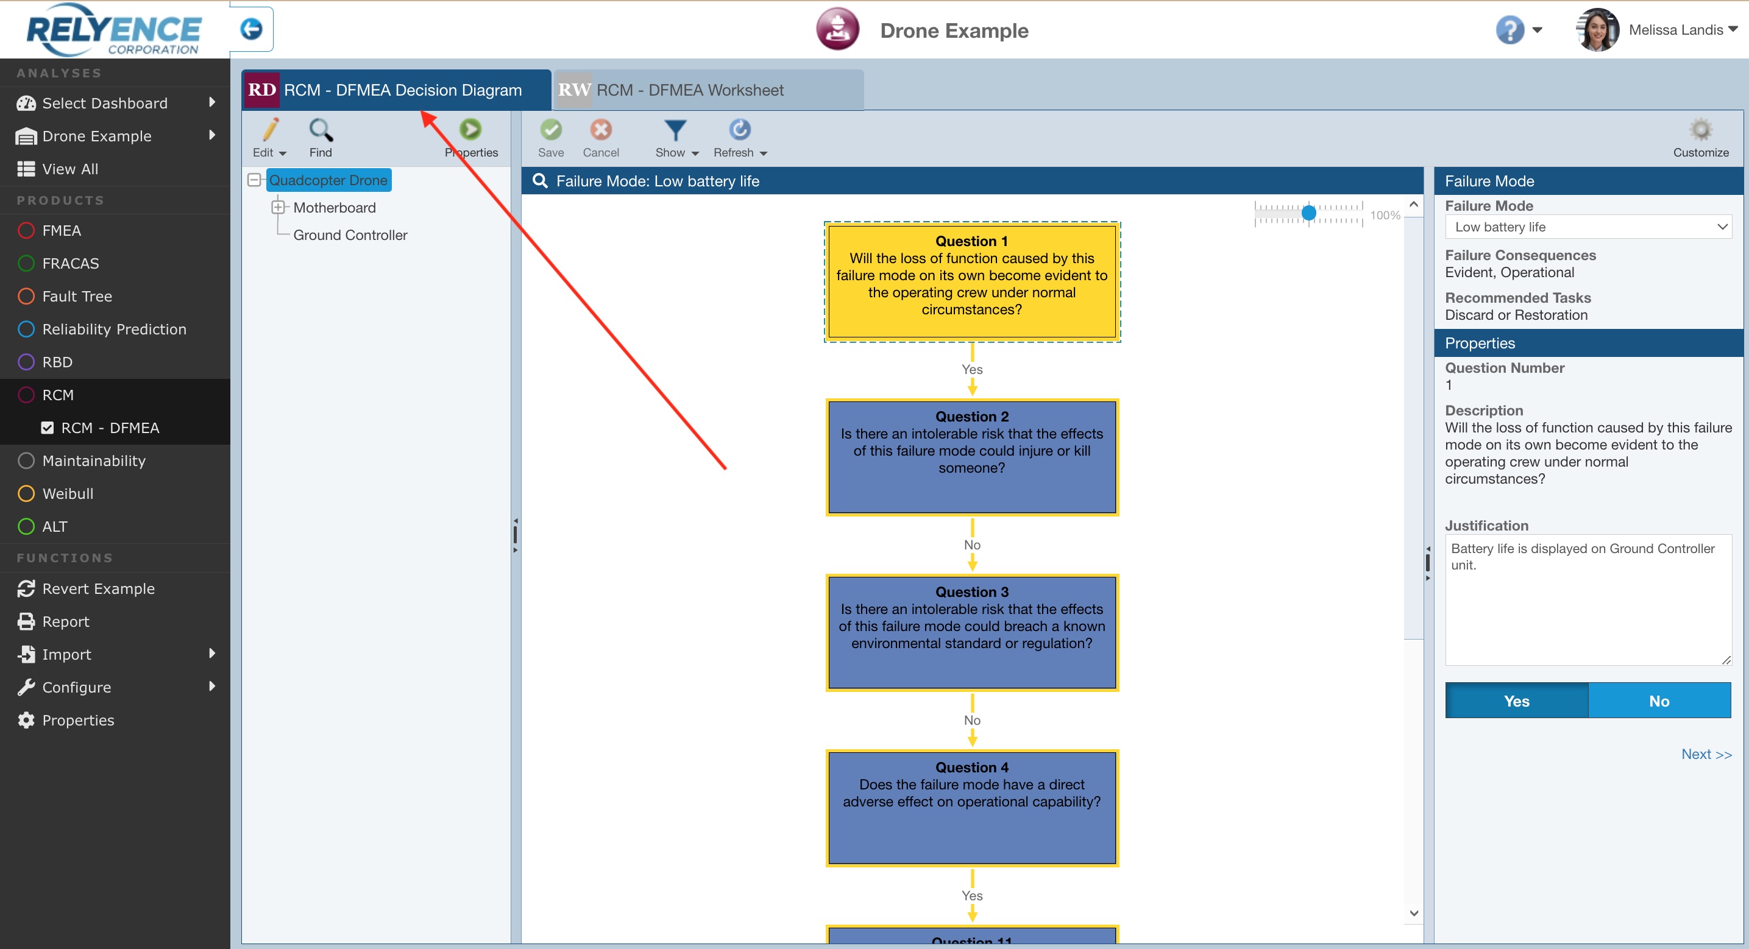Viewport: 1749px width, 949px height.
Task: Collapse the Quadcopter Drone tree node
Action: [254, 180]
